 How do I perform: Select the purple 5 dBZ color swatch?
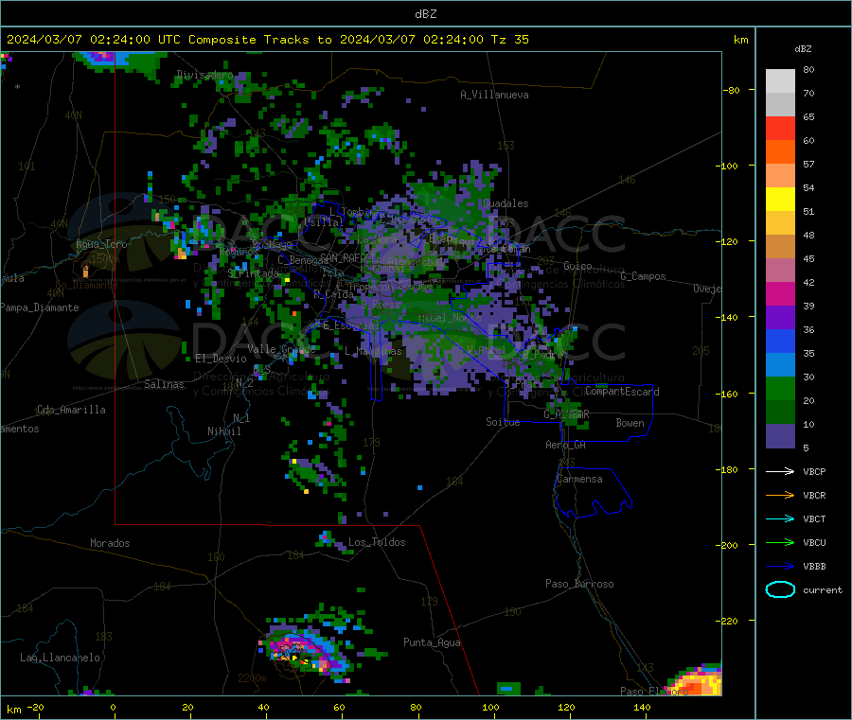click(x=780, y=436)
